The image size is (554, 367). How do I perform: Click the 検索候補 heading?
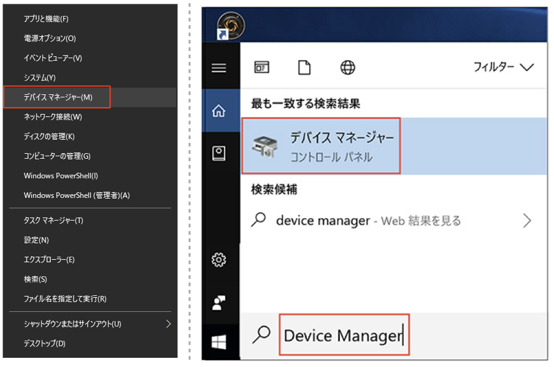coord(274,189)
